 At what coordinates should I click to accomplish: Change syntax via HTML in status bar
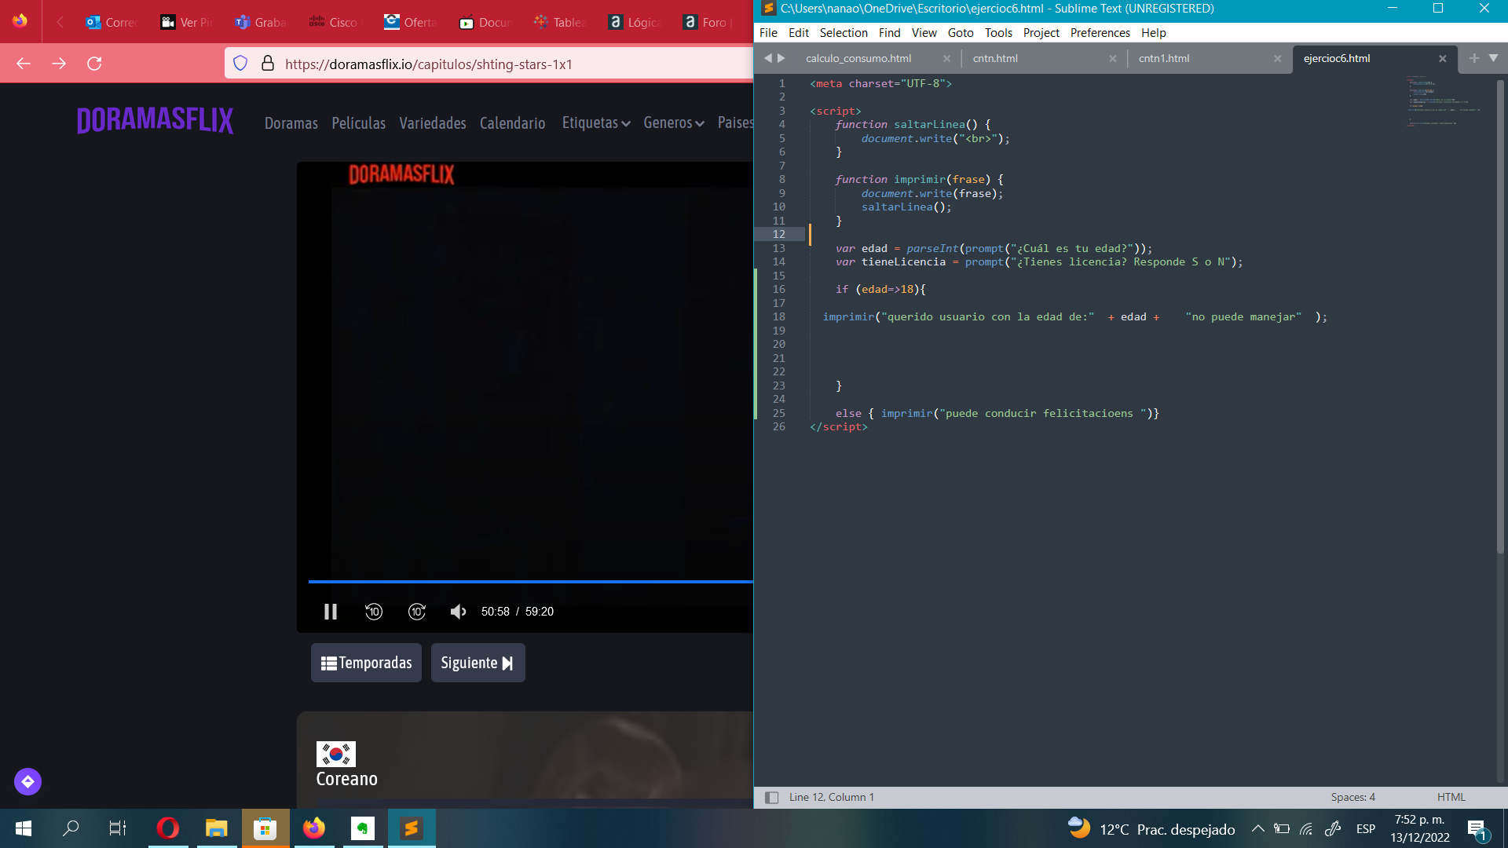(x=1451, y=797)
